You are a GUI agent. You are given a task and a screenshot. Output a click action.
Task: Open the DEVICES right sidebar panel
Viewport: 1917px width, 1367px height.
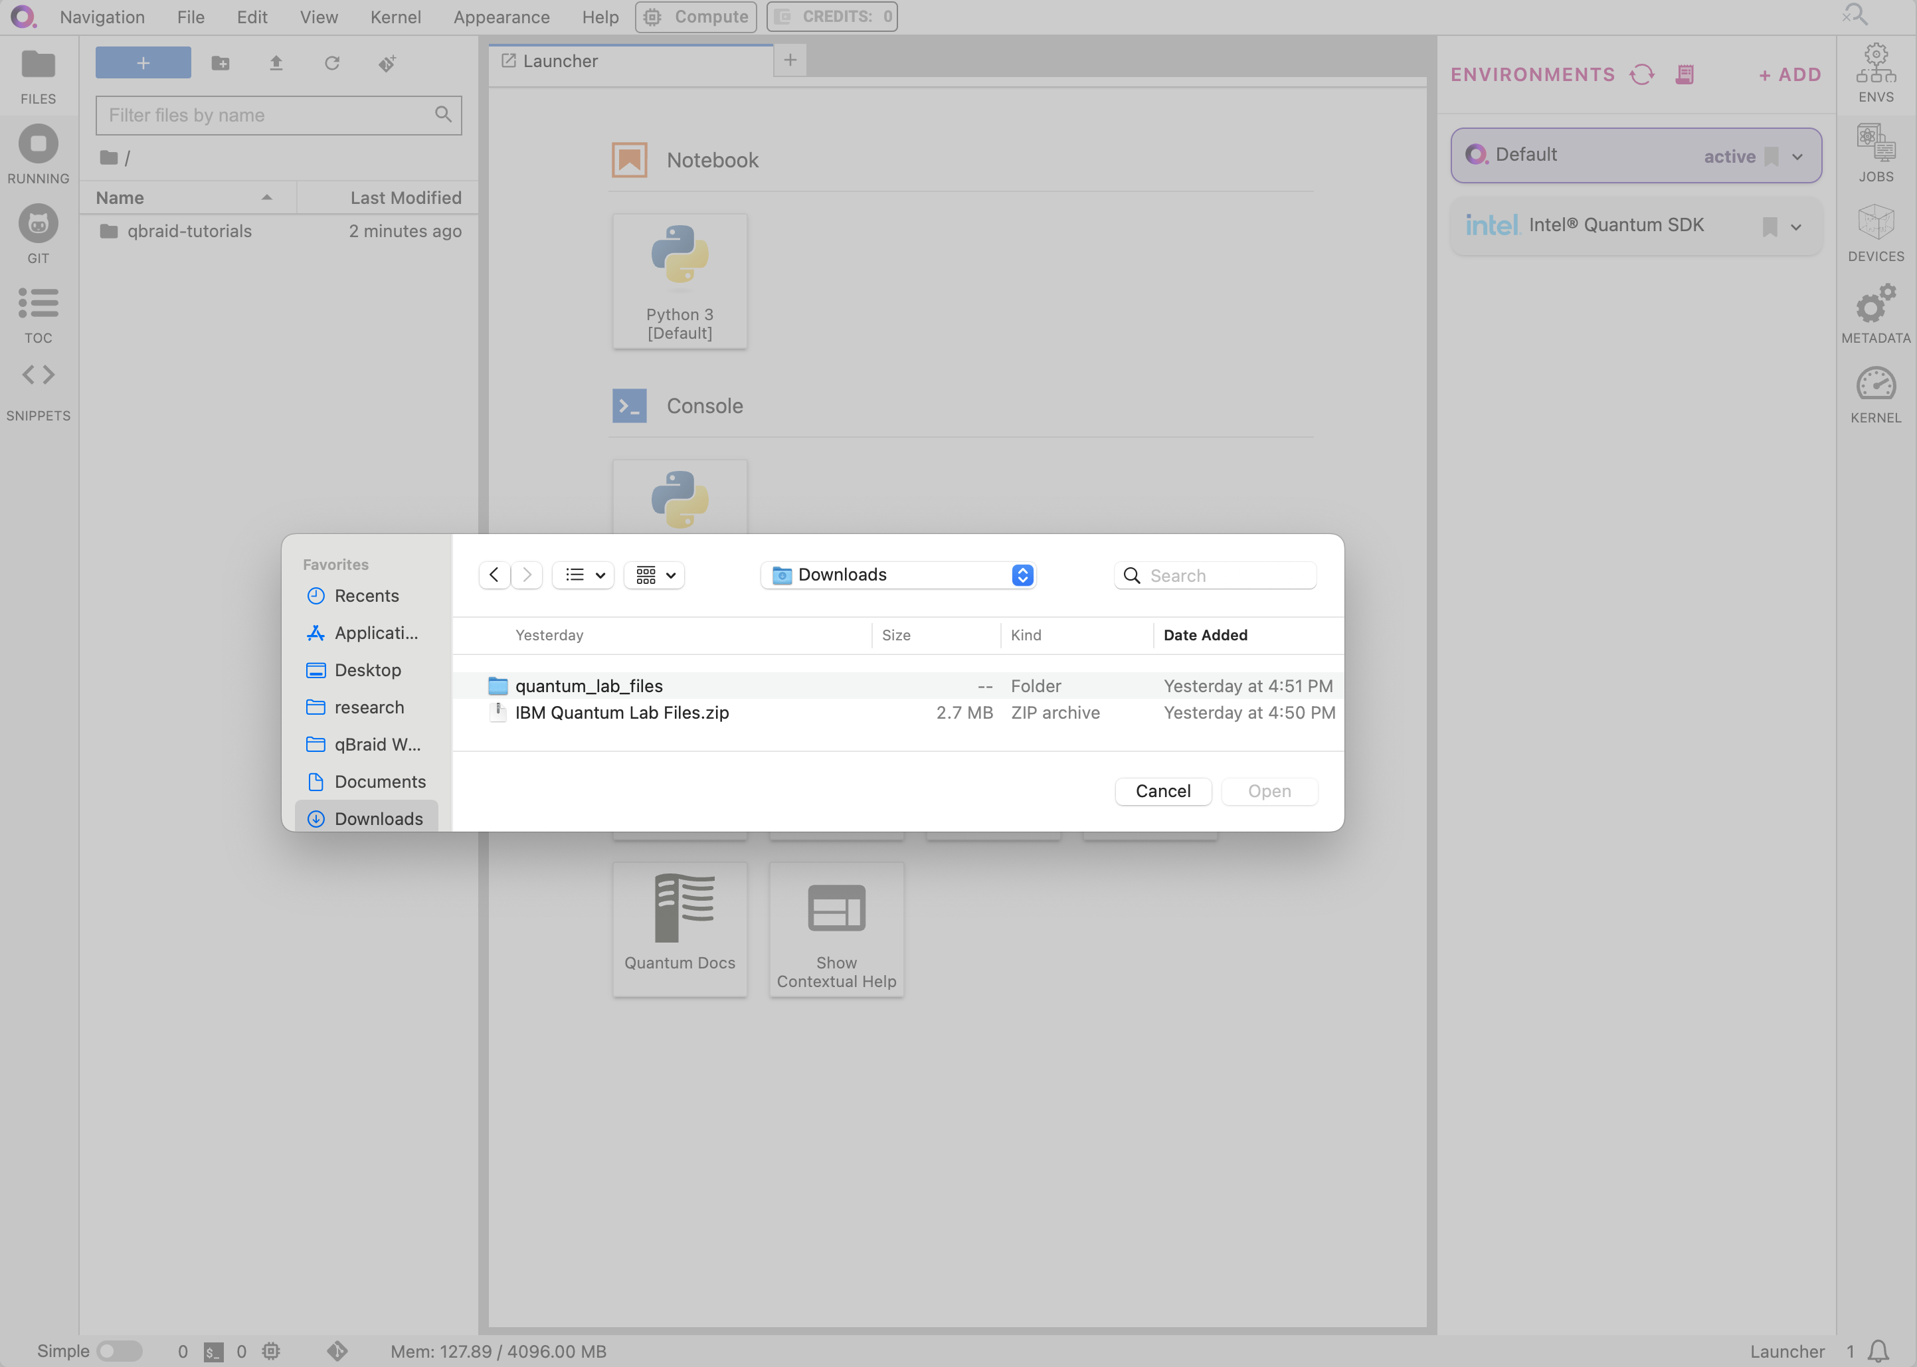click(1876, 233)
